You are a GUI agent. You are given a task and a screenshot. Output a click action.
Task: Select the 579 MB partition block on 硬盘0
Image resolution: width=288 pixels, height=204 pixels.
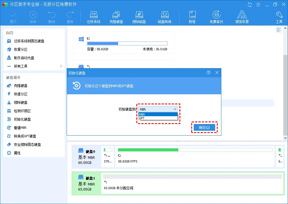(108, 157)
